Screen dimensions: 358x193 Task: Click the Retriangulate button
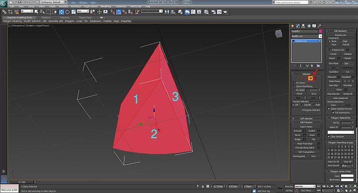[x=299, y=156]
